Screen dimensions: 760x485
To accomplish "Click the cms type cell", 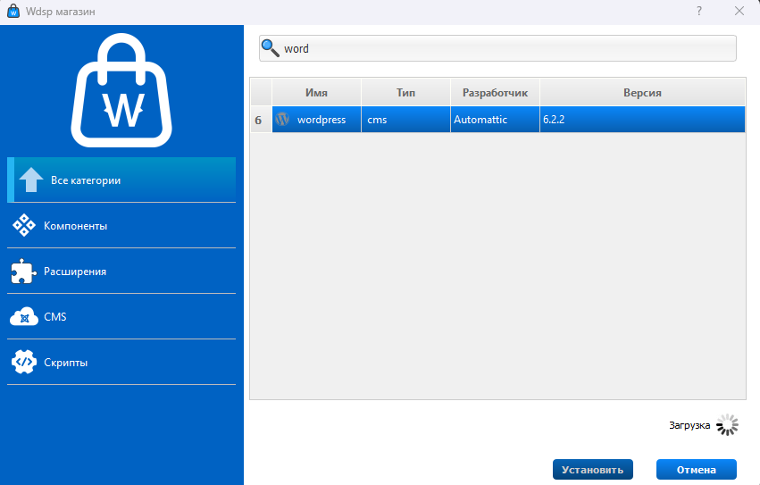I will (405, 120).
